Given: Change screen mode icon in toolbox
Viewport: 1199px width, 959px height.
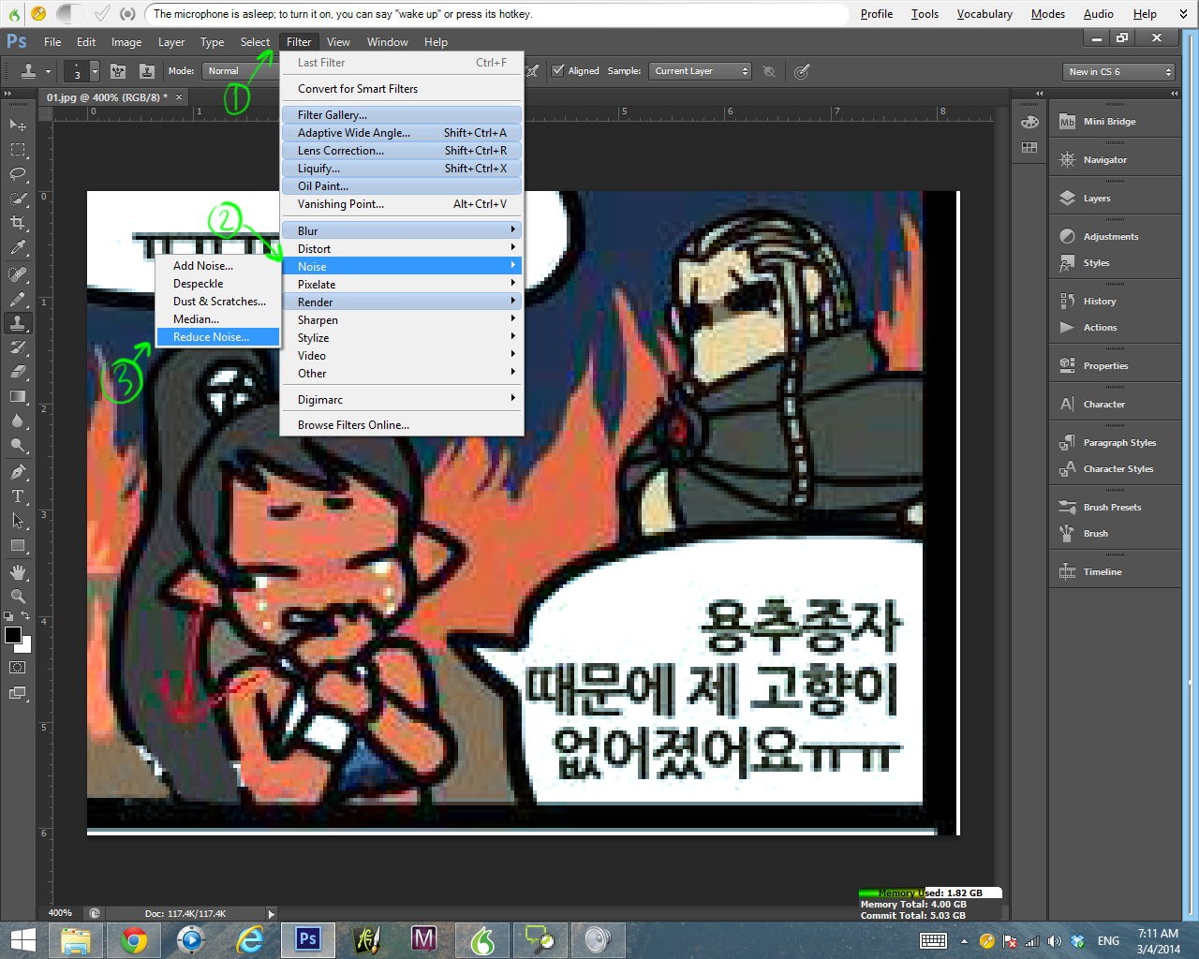Looking at the screenshot, I should (x=18, y=693).
